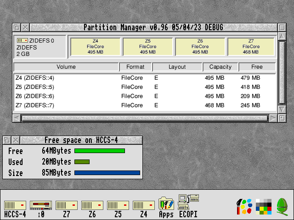The image size is (294, 220).
Task: Click the horizontal scrollbar thumb in Partition Manager
Action: pyautogui.click(x=145, y=118)
